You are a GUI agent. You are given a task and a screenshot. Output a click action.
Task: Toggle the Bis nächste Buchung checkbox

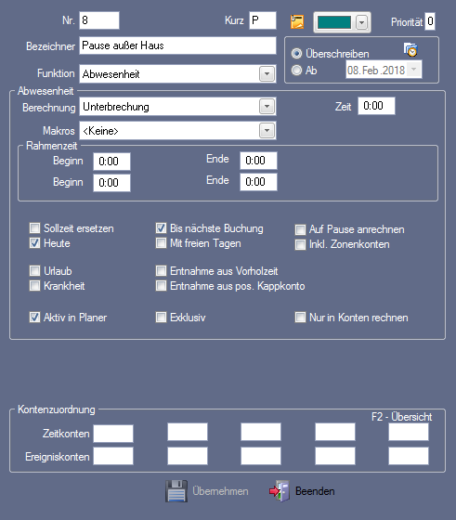[x=161, y=228]
